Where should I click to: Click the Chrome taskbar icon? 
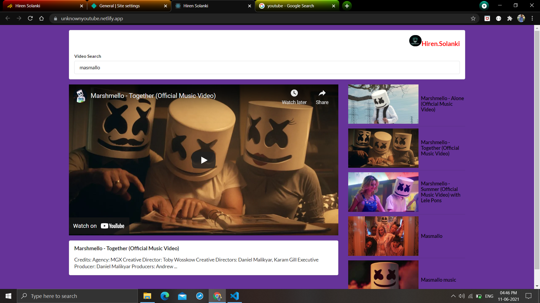click(217, 296)
